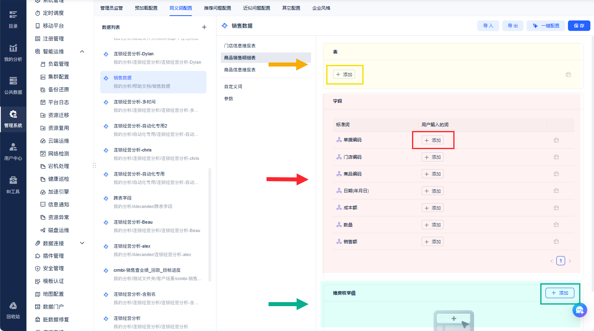Click the 一键配置 button
The height and width of the screenshot is (331, 594).
(x=546, y=26)
